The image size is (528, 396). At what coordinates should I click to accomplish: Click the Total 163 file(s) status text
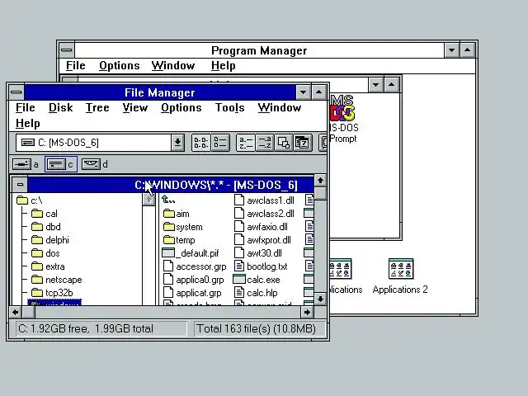coord(256,328)
